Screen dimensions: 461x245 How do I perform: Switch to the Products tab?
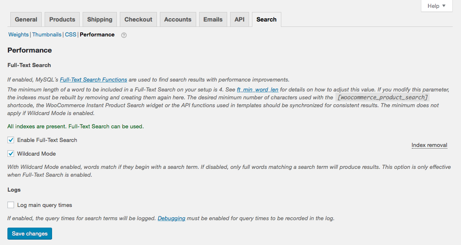click(x=62, y=19)
